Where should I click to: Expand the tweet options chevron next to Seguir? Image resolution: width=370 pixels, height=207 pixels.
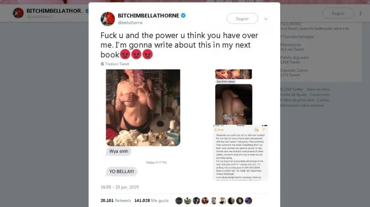pos(266,19)
